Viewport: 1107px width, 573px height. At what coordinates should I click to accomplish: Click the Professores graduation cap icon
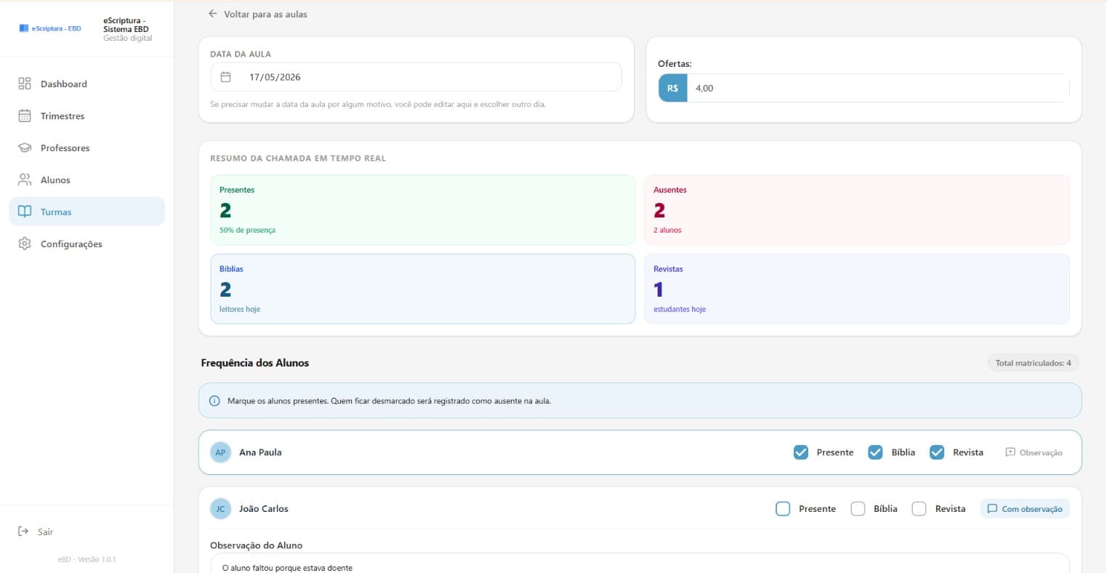click(25, 148)
